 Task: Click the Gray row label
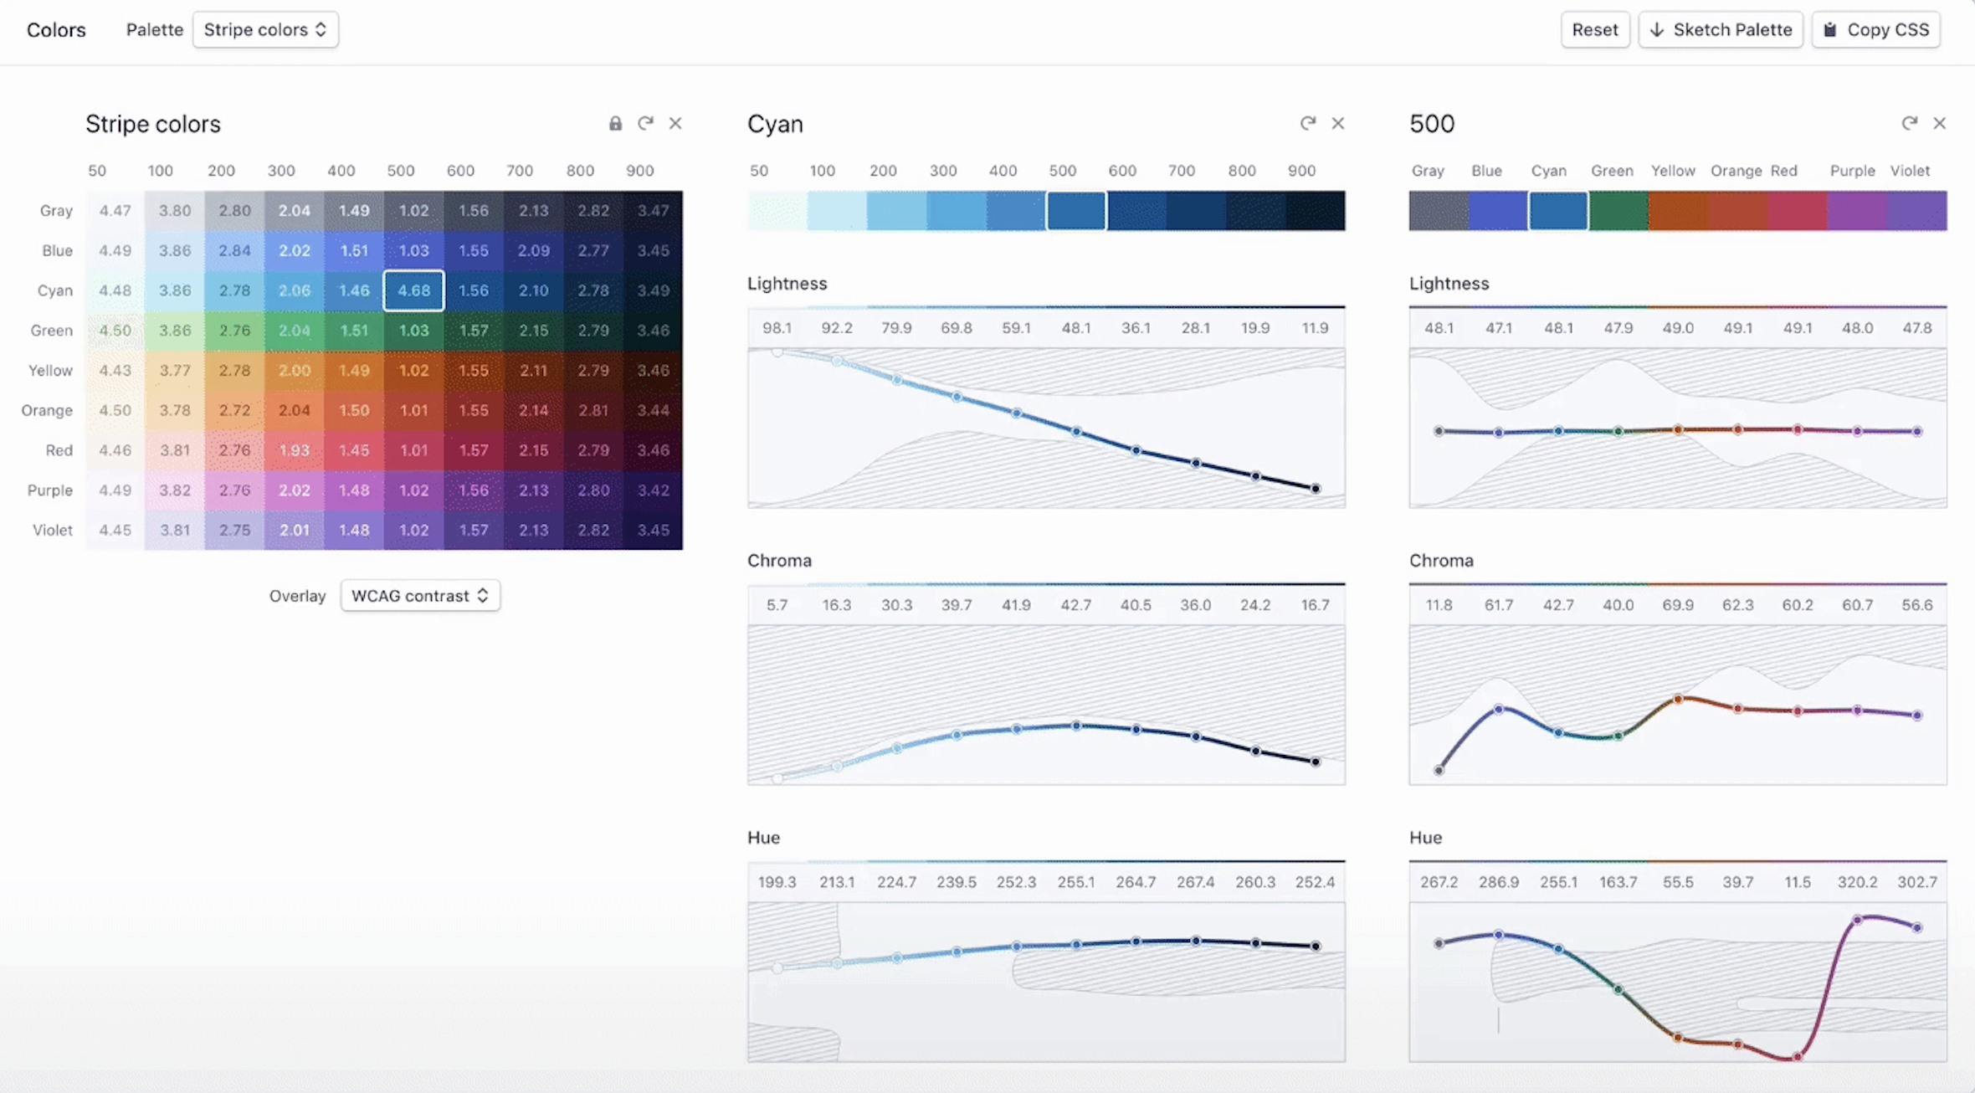(56, 211)
